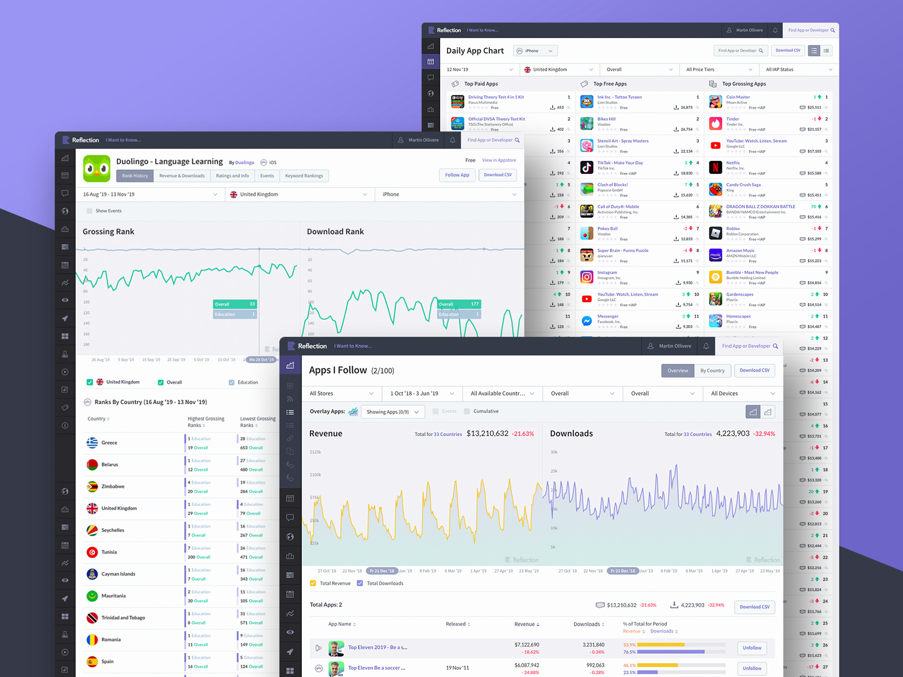The width and height of the screenshot is (903, 677).
Task: Expand the Showing Apps (0/9) selector
Action: click(393, 411)
